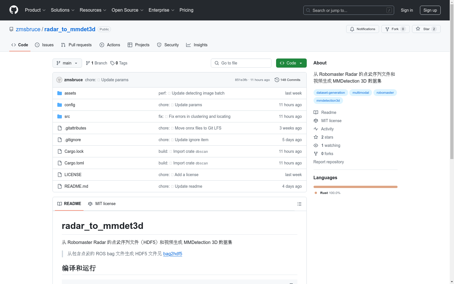454x284 pixels.
Task: Expand the Product menu
Action: (x=35, y=10)
